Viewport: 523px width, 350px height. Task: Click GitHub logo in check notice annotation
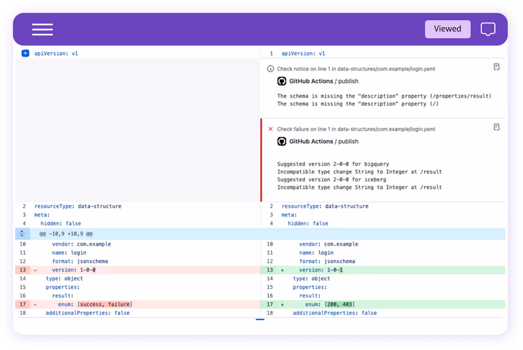(282, 81)
